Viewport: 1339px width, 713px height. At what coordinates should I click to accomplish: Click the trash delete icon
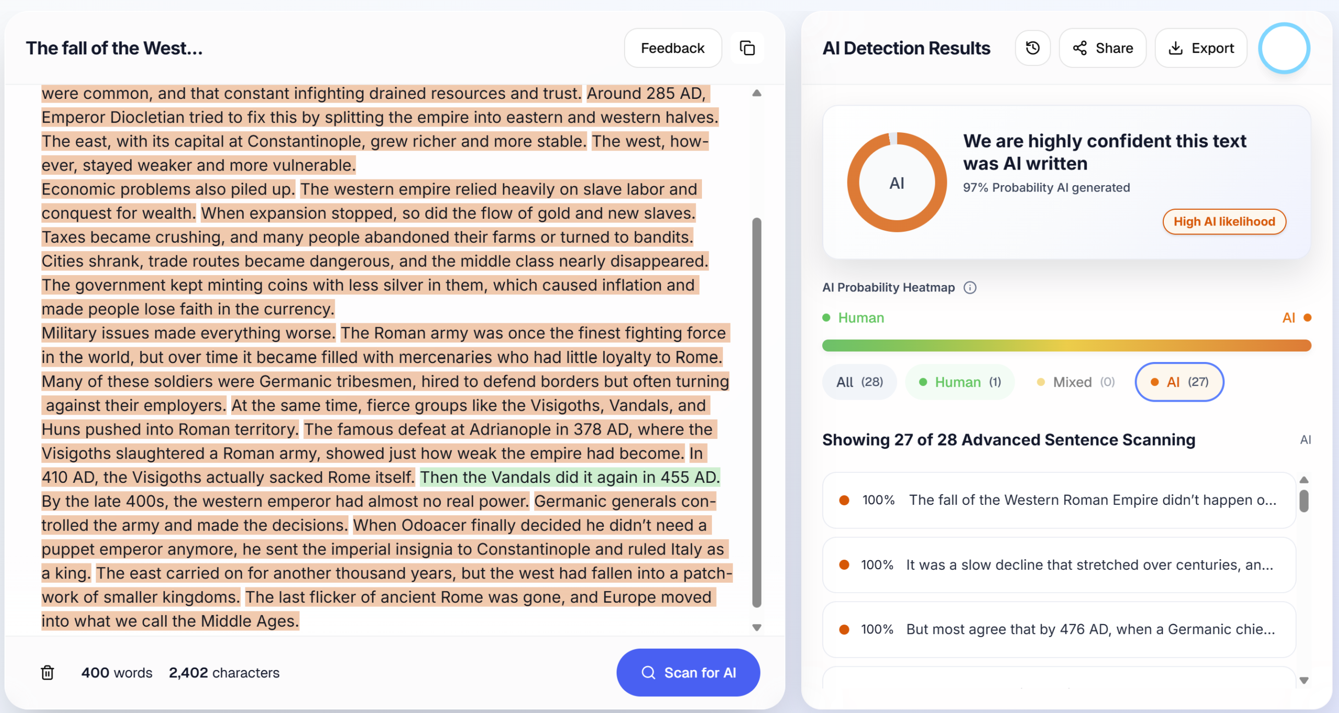tap(48, 673)
